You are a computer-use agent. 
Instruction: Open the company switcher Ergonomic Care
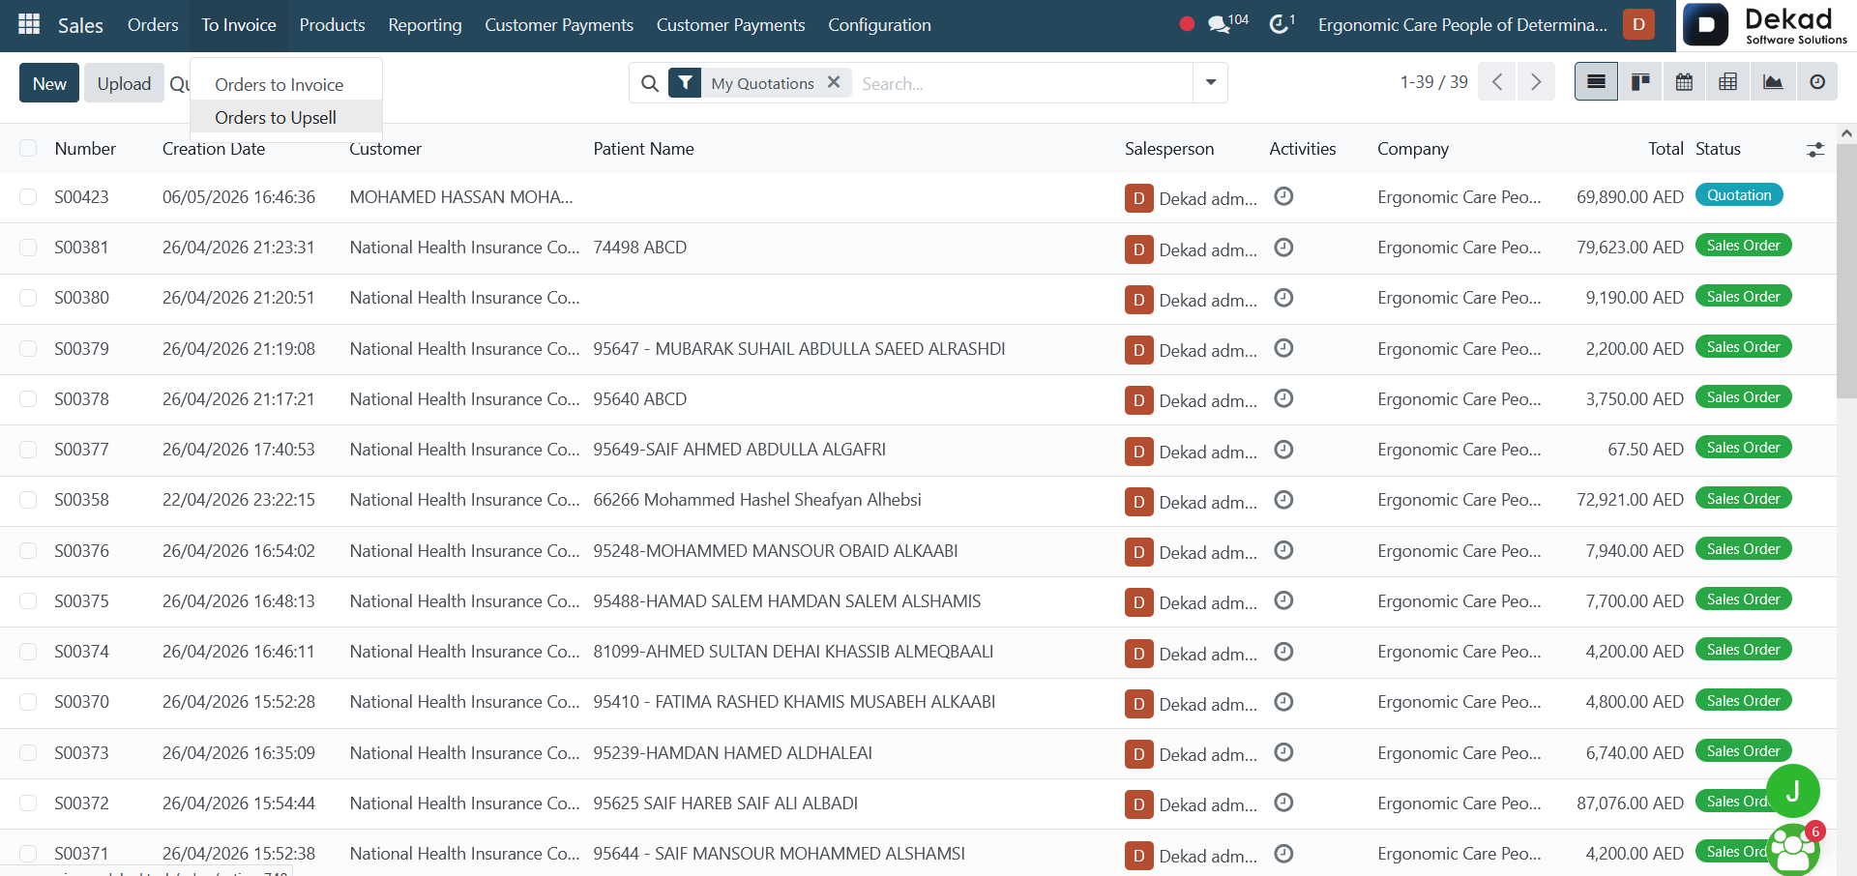click(1462, 25)
